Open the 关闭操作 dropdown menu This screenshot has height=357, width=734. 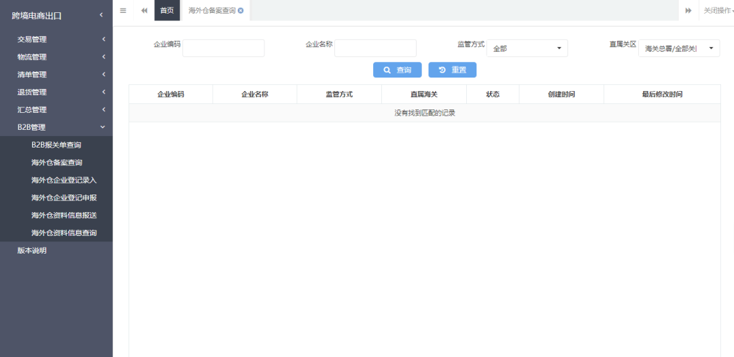tap(718, 10)
